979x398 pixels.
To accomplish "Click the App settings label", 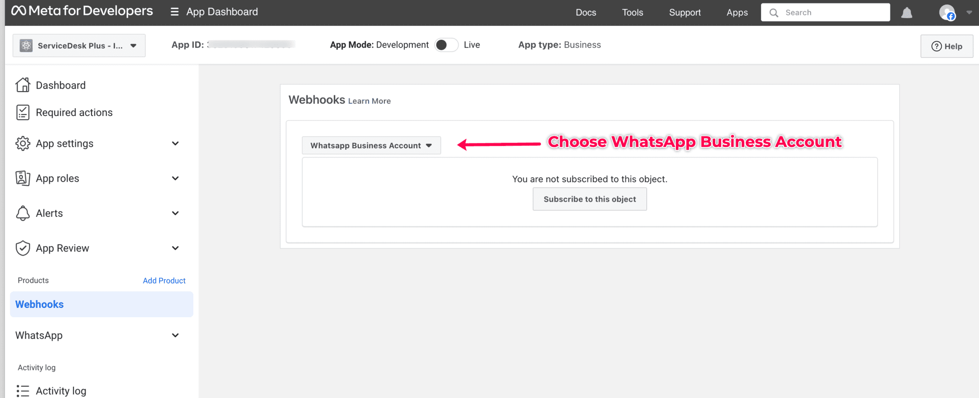I will [x=65, y=143].
